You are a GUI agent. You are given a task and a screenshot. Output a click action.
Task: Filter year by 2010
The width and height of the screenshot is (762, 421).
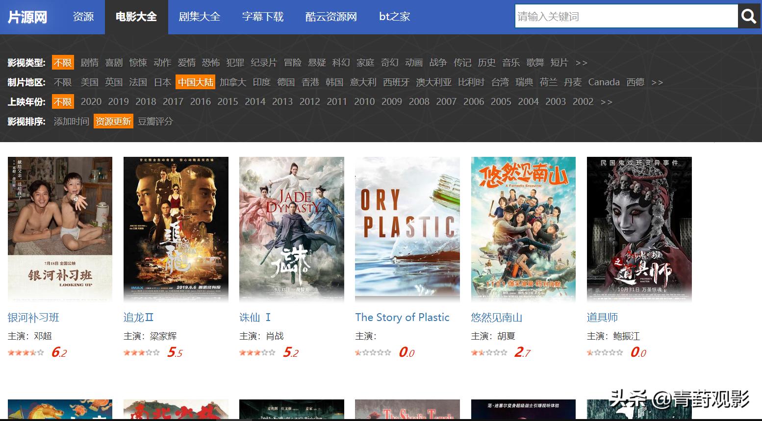[x=364, y=102]
